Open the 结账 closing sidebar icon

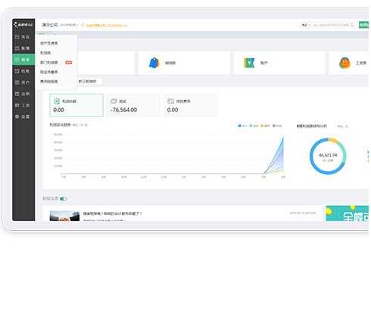pyautogui.click(x=17, y=71)
